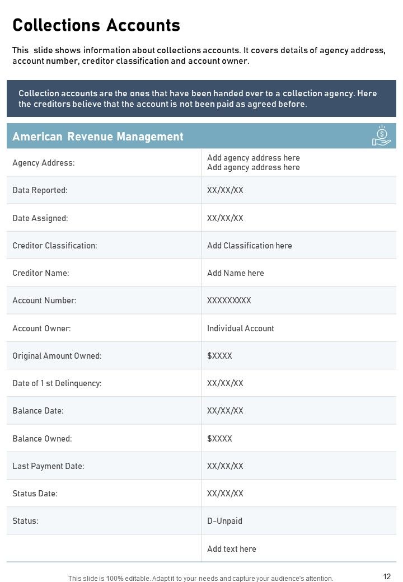Select the agency address placeholder text
Image resolution: width=403 pixels, height=582 pixels.
(254, 163)
